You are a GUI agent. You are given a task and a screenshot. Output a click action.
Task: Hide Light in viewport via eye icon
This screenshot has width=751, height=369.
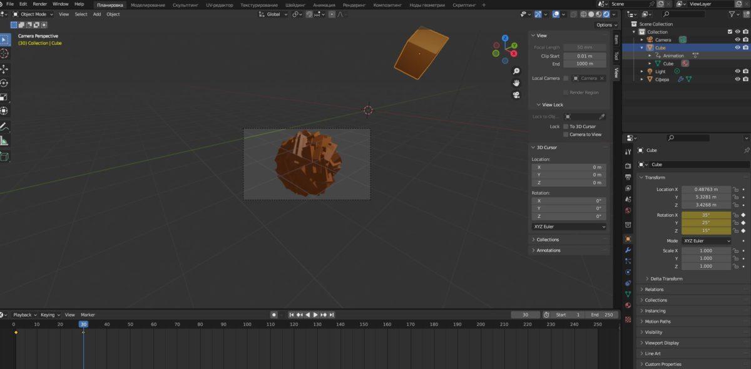coord(737,71)
